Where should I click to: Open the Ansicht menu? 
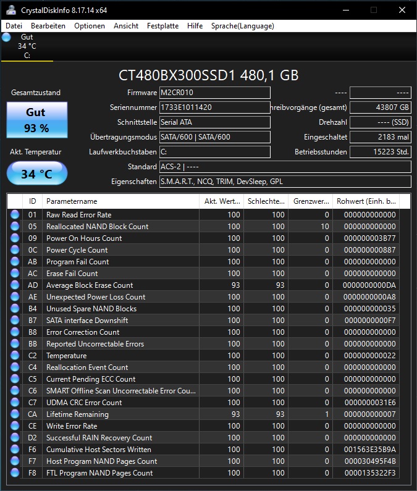(x=125, y=26)
